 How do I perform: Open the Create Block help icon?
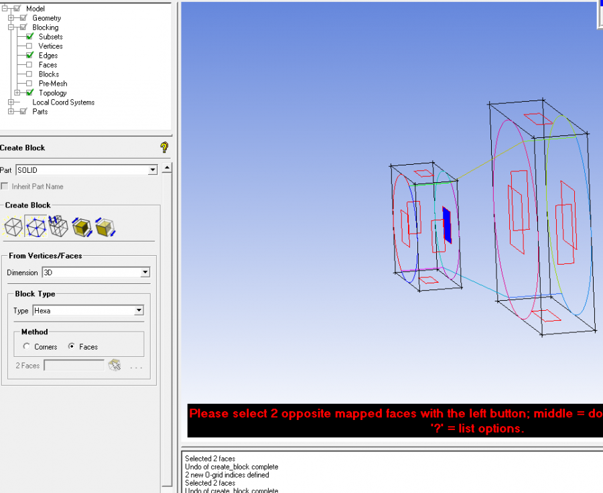pyautogui.click(x=164, y=147)
